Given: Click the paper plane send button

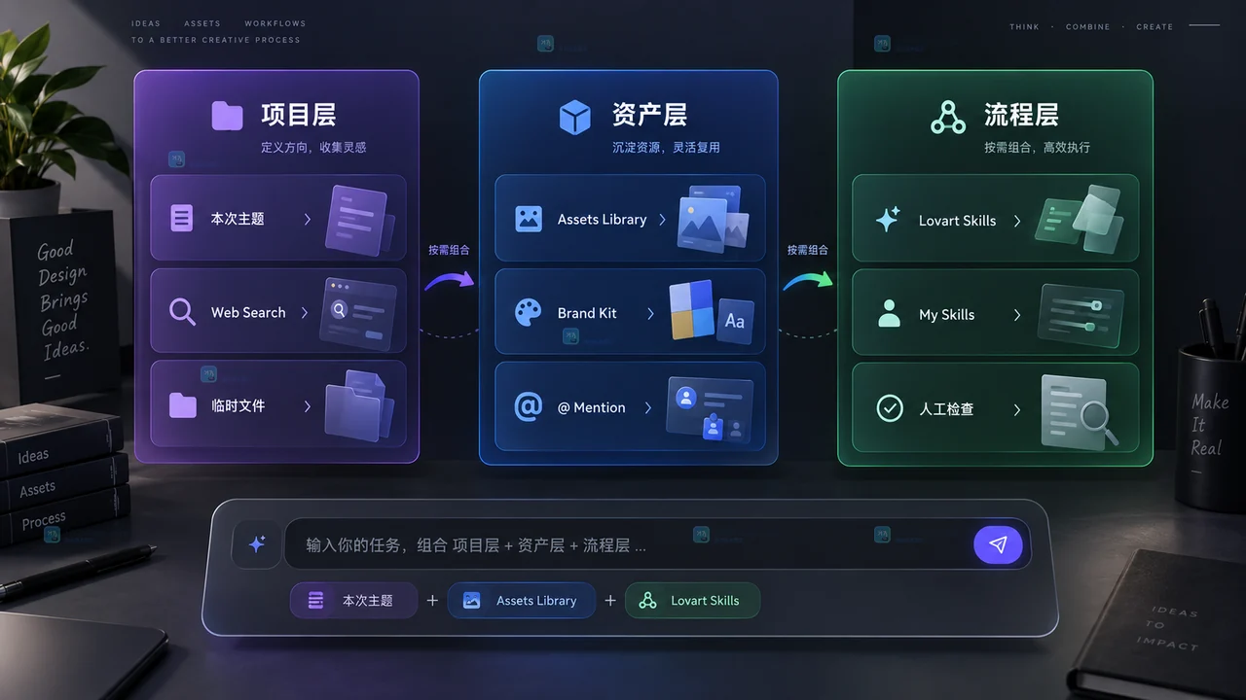Looking at the screenshot, I should [x=998, y=544].
